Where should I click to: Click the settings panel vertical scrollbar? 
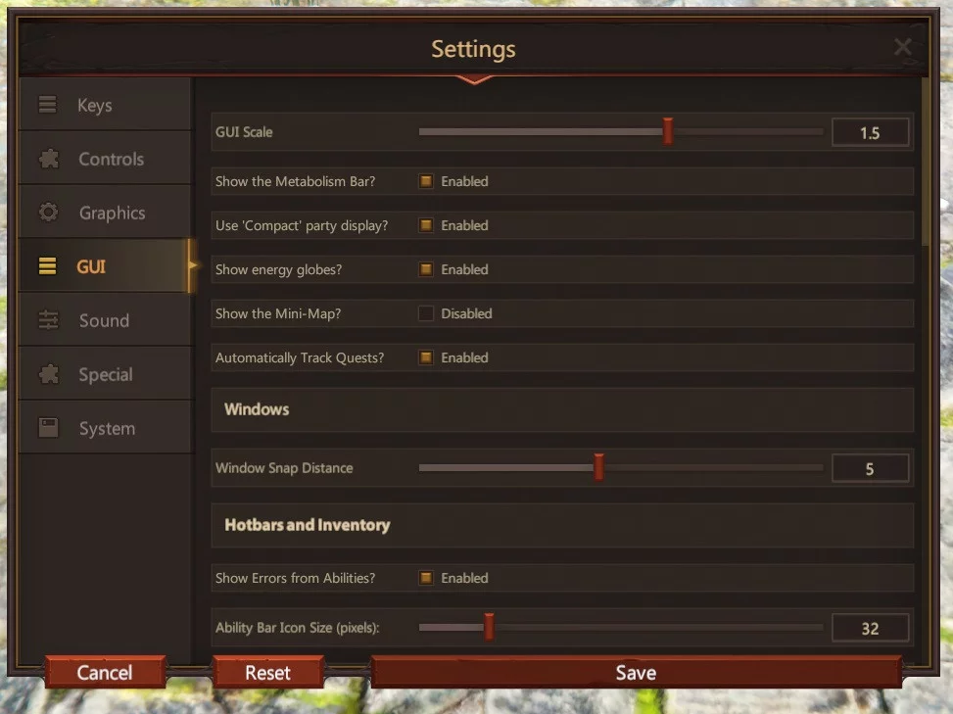pyautogui.click(x=926, y=162)
